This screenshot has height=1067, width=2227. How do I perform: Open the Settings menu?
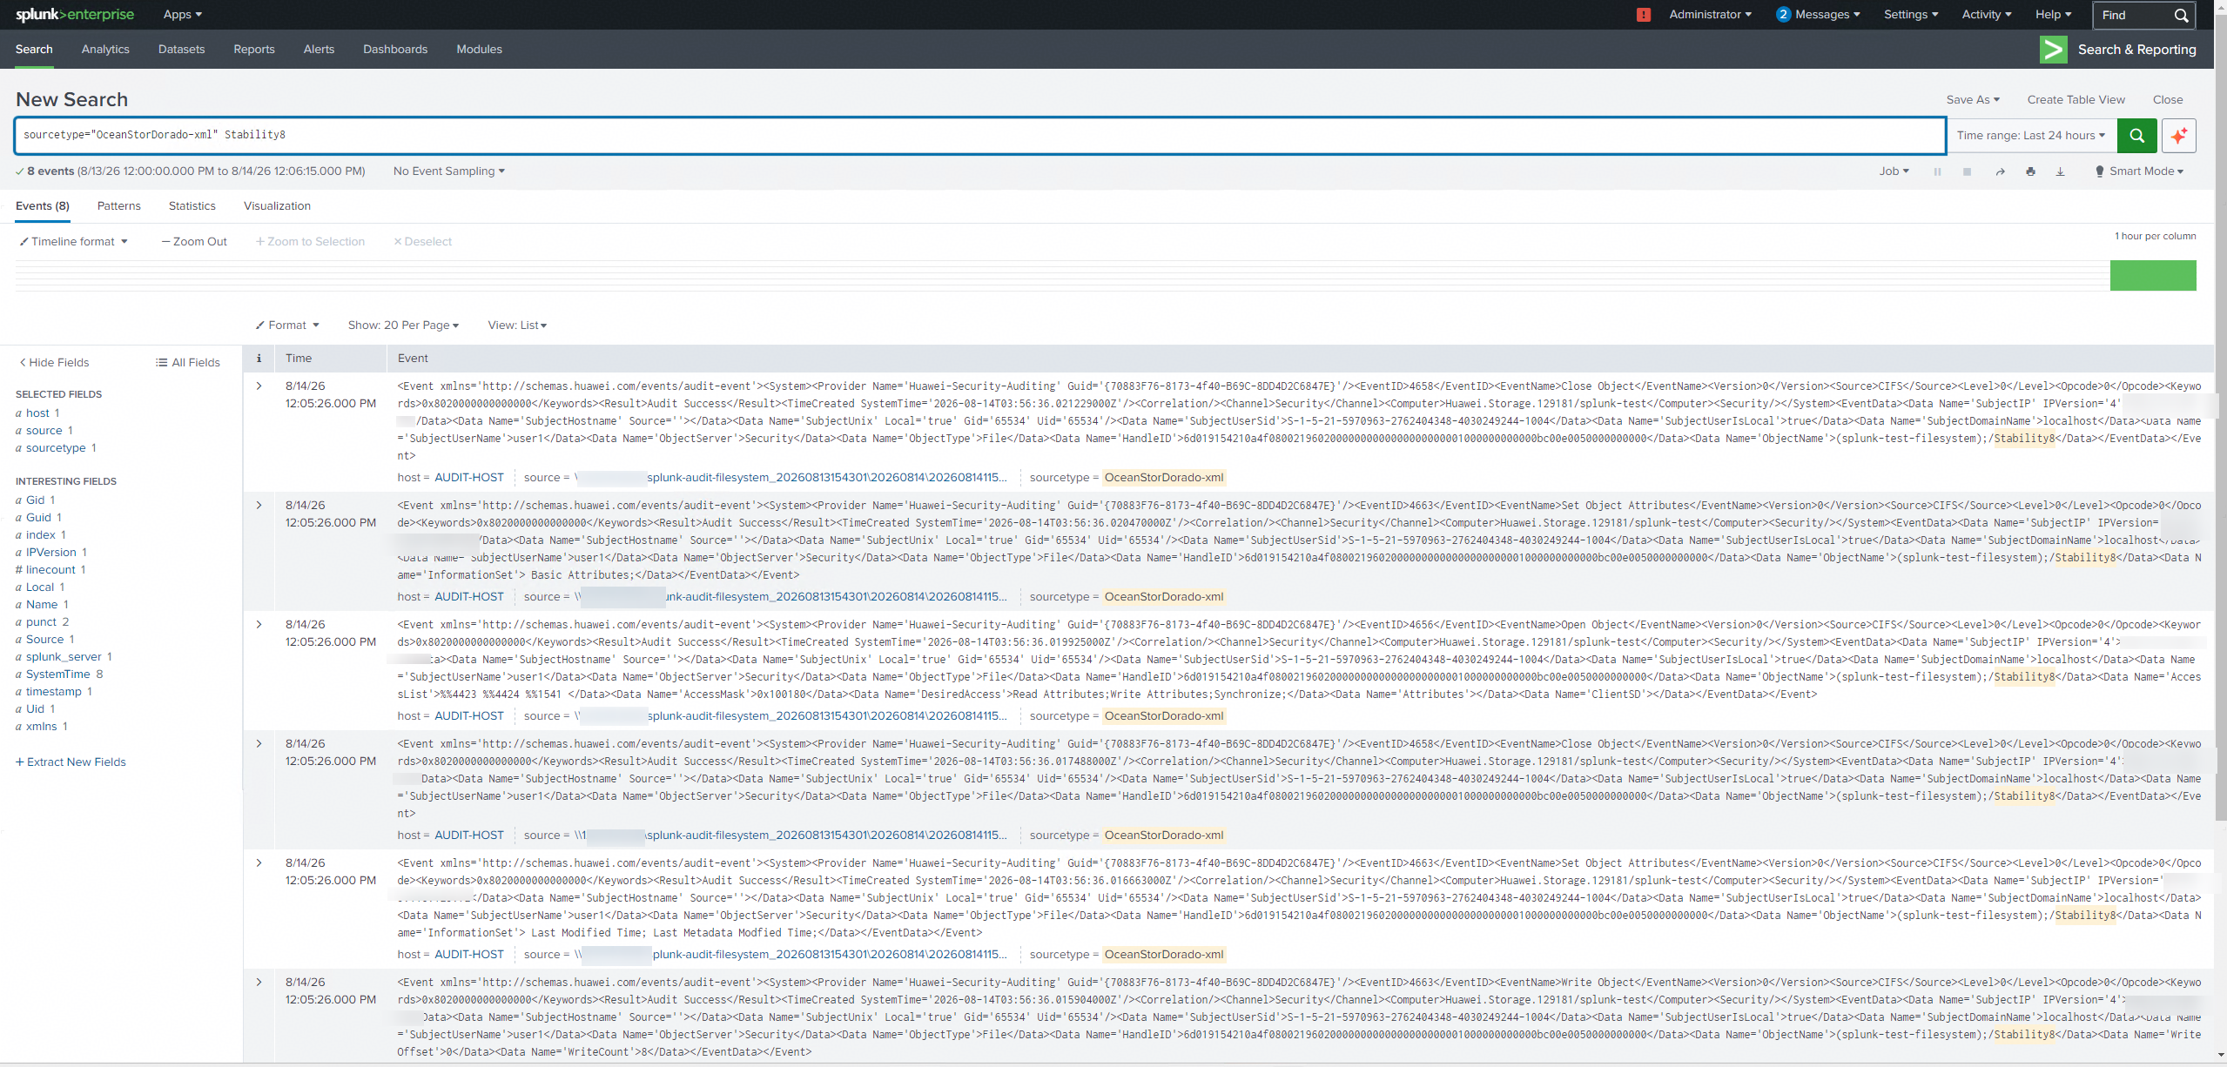(x=1910, y=15)
